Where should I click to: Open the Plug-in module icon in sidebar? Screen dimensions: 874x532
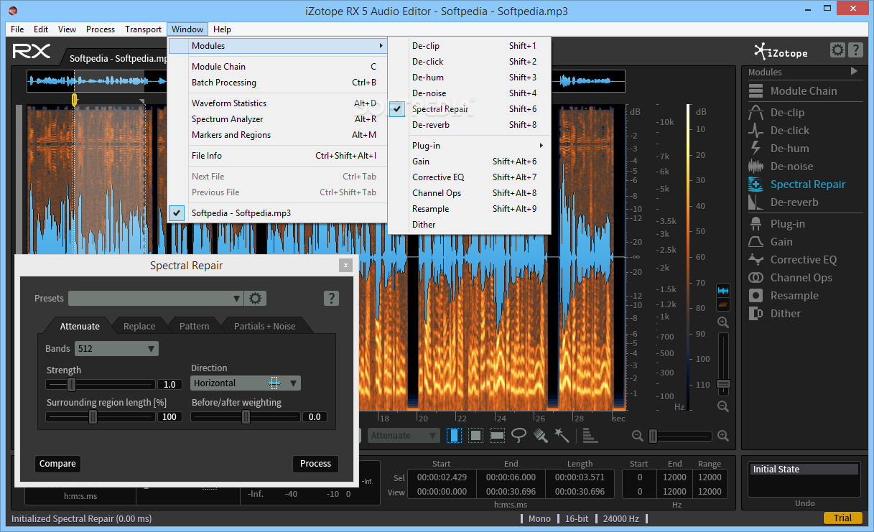[x=756, y=224]
